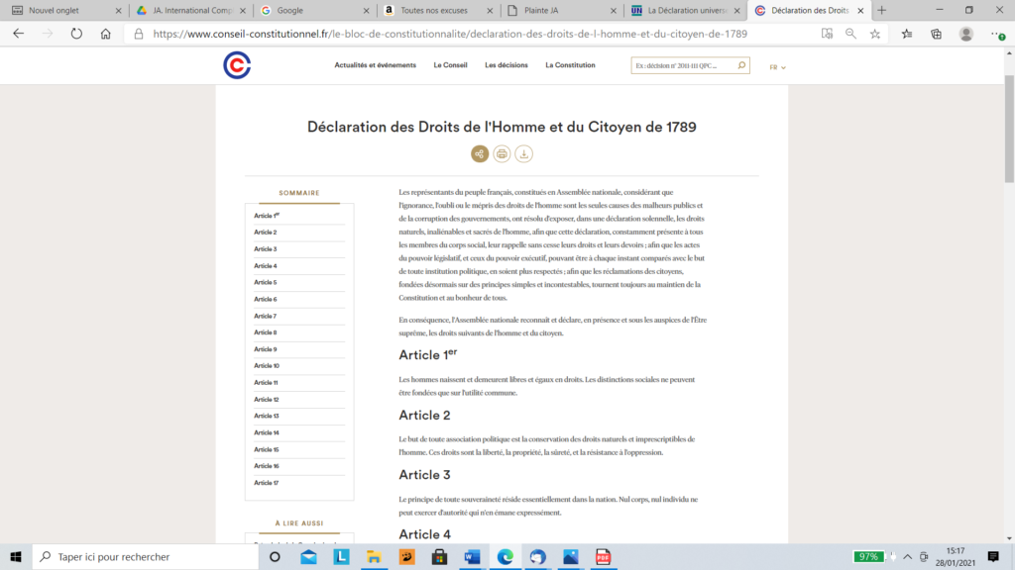
Task: Open the read aloud/translate icon in address bar
Action: (x=827, y=34)
